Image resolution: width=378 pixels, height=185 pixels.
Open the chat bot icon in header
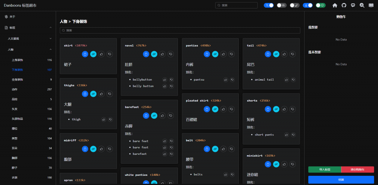point(353,5)
